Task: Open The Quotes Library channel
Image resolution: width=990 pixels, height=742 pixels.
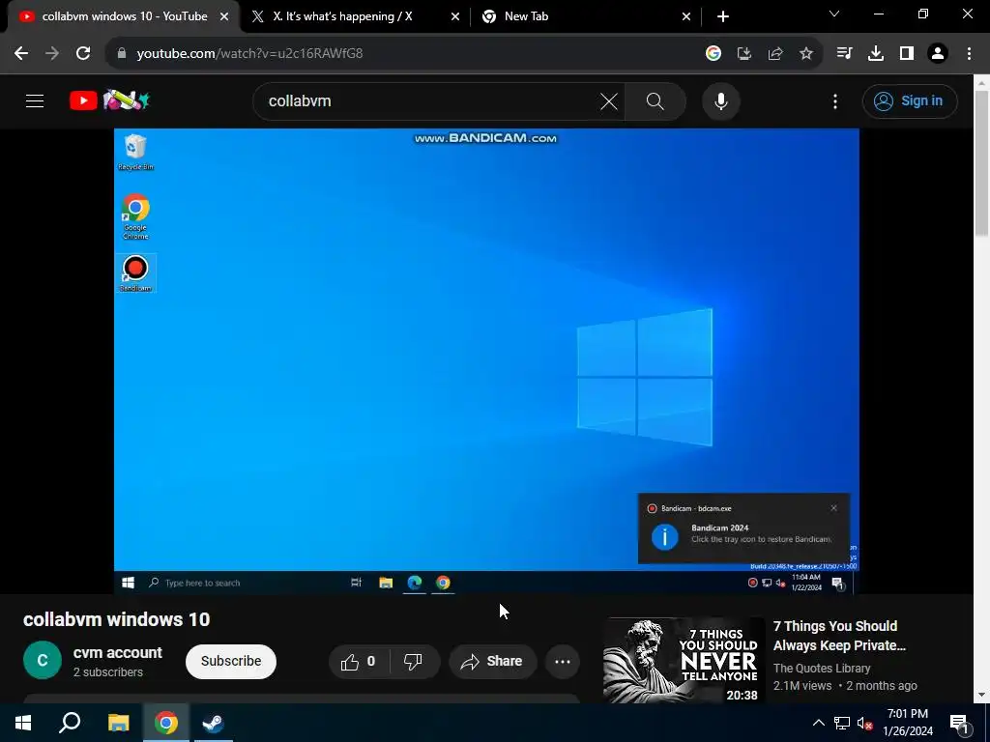Action: coord(822,668)
